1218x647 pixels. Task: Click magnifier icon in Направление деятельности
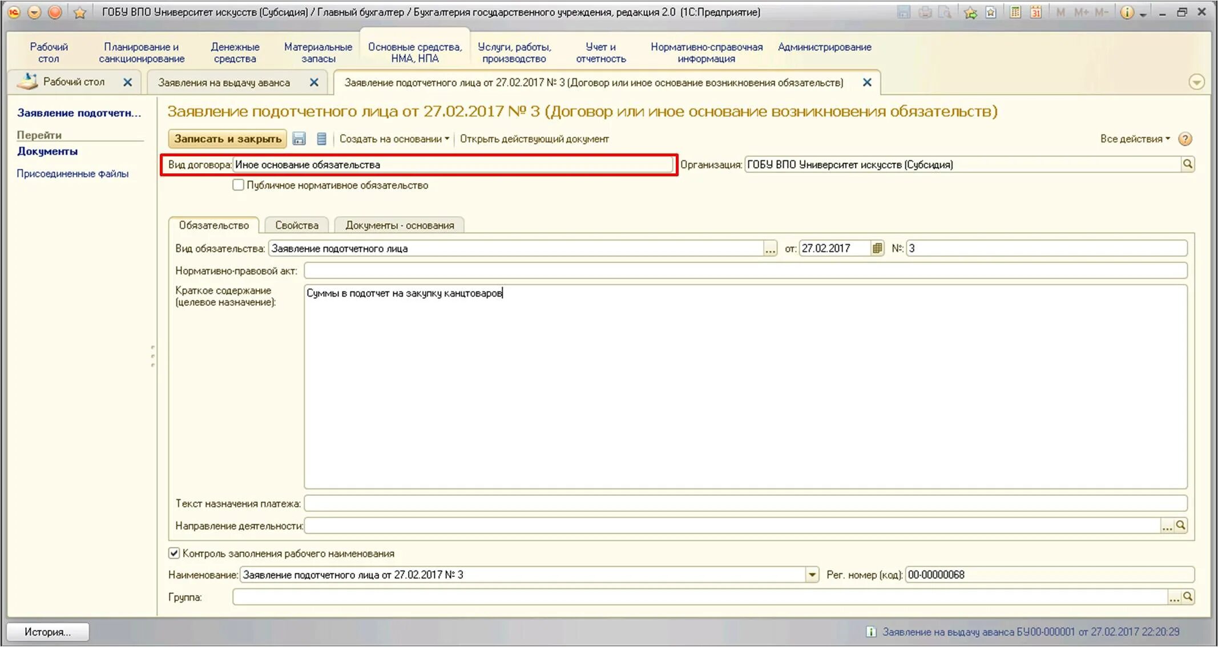click(1181, 525)
